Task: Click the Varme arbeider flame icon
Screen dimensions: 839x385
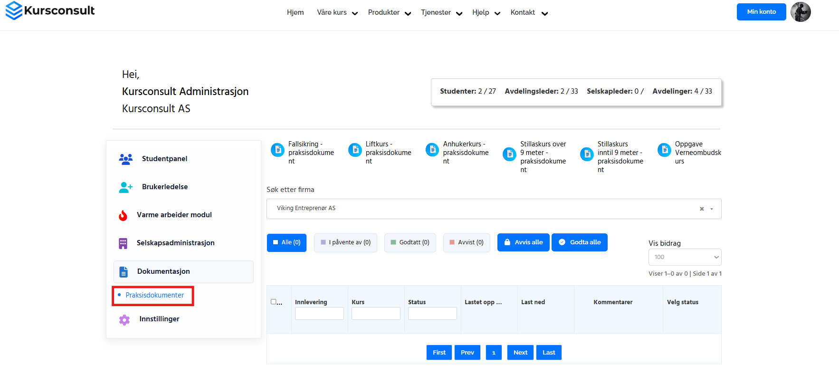Action: click(123, 215)
